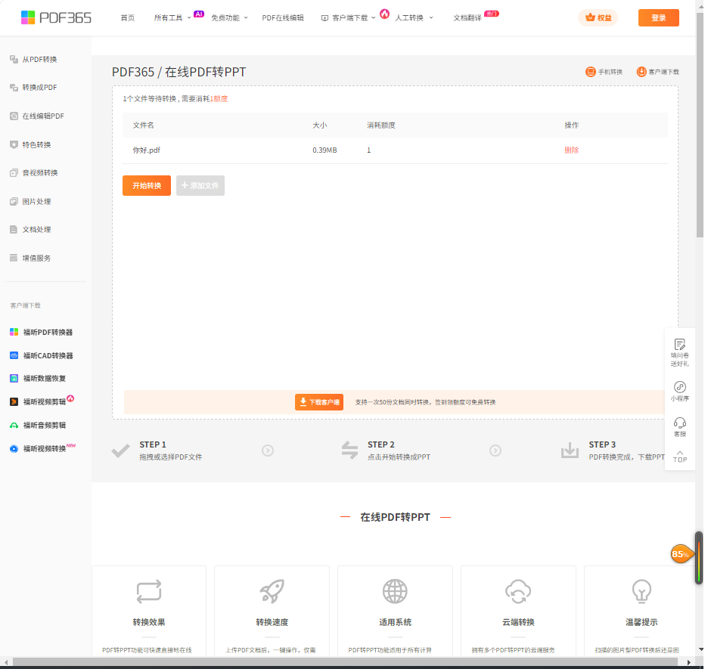Viewport: 708px width, 669px height.
Task: Click the PDF365 logo
Action: pos(56,17)
